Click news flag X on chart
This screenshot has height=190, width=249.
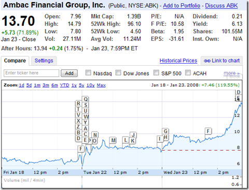point(78,121)
